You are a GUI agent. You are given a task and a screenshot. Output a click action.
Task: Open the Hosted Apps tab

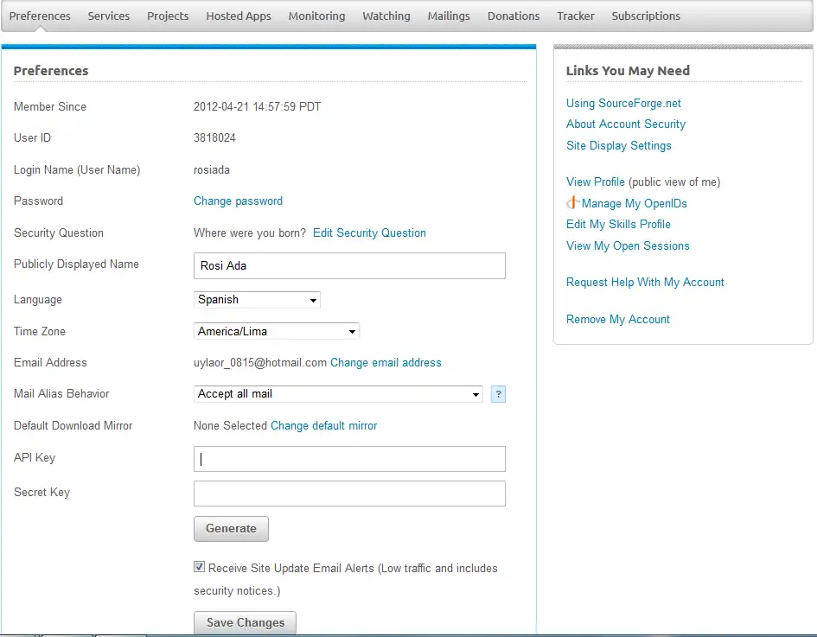click(239, 16)
